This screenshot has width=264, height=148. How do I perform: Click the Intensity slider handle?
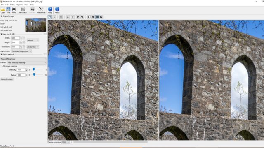[34, 69]
